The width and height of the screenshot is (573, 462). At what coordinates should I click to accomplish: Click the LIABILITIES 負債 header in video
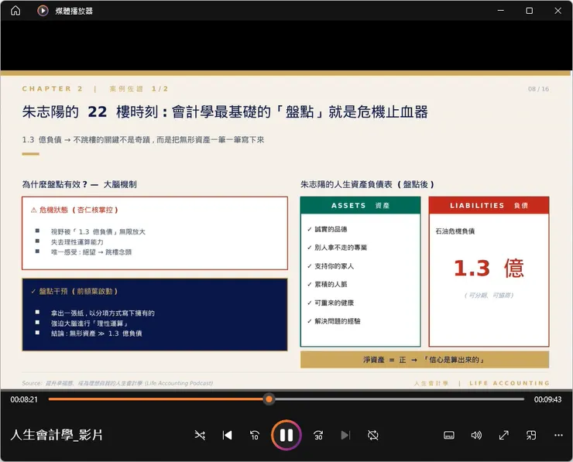(489, 206)
